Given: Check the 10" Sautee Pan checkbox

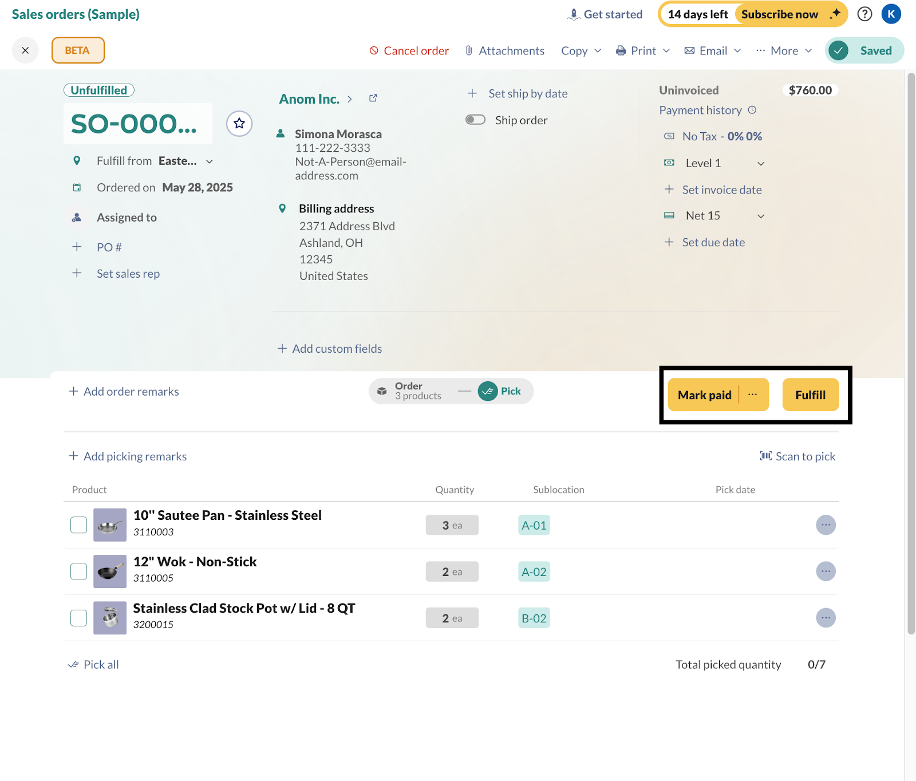Looking at the screenshot, I should coord(79,525).
